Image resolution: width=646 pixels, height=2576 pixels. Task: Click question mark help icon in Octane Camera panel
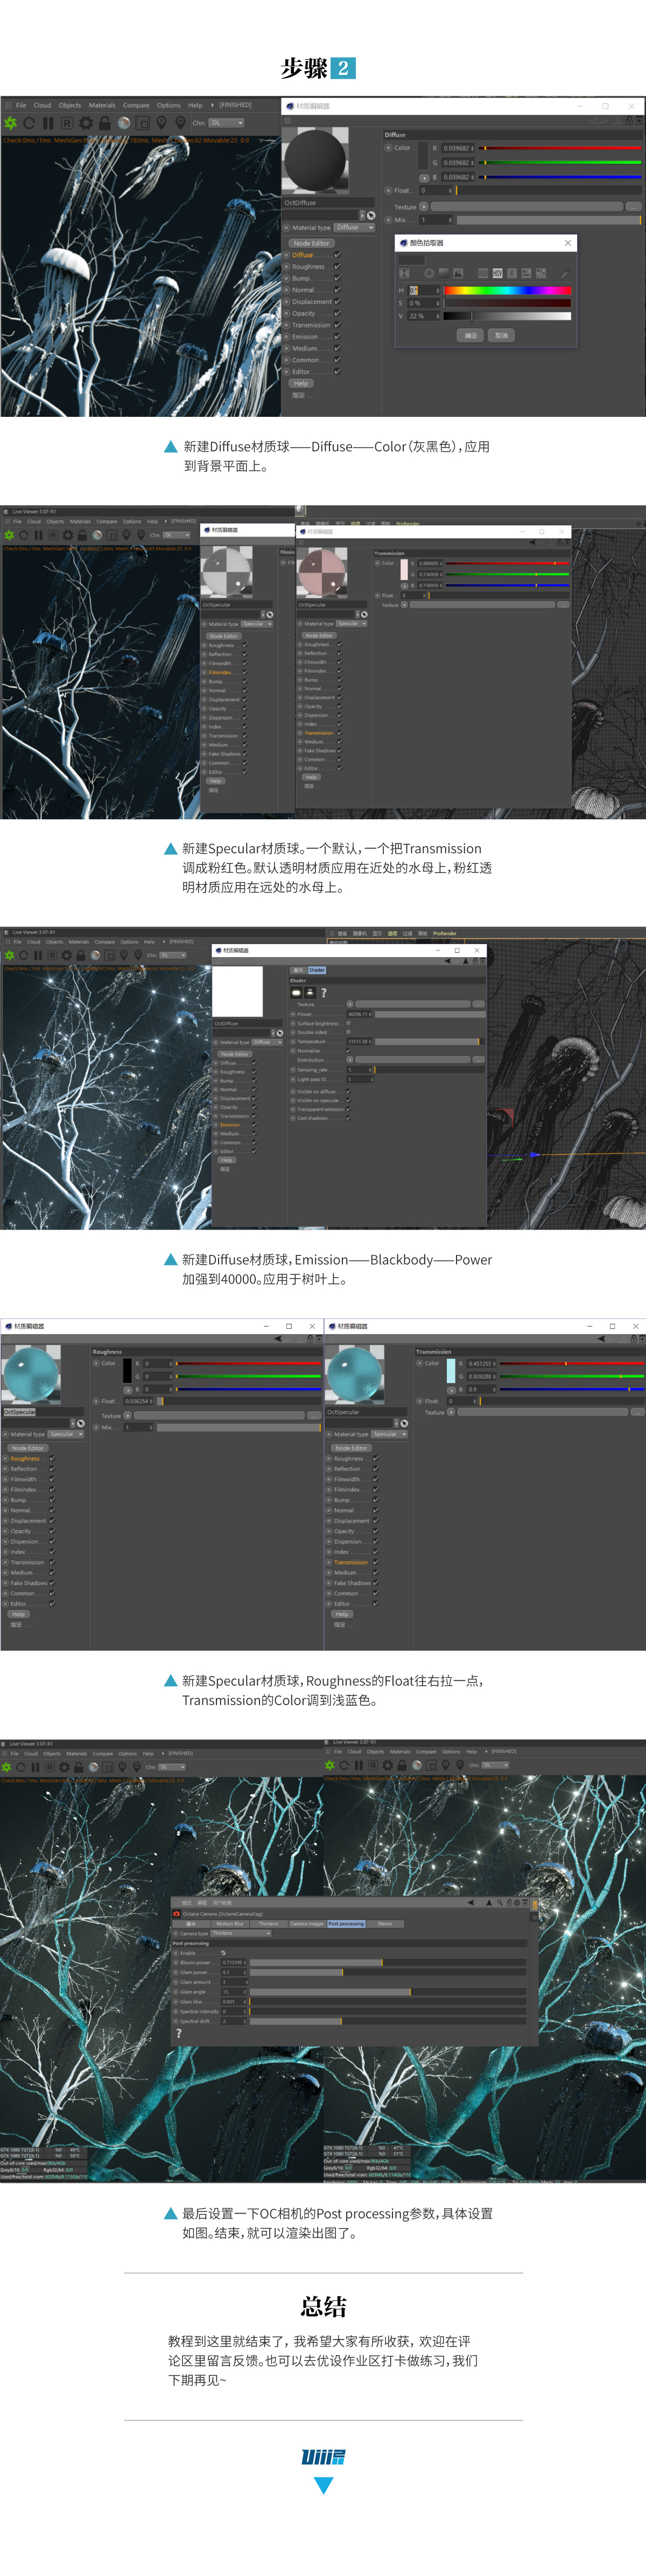pyautogui.click(x=179, y=2033)
